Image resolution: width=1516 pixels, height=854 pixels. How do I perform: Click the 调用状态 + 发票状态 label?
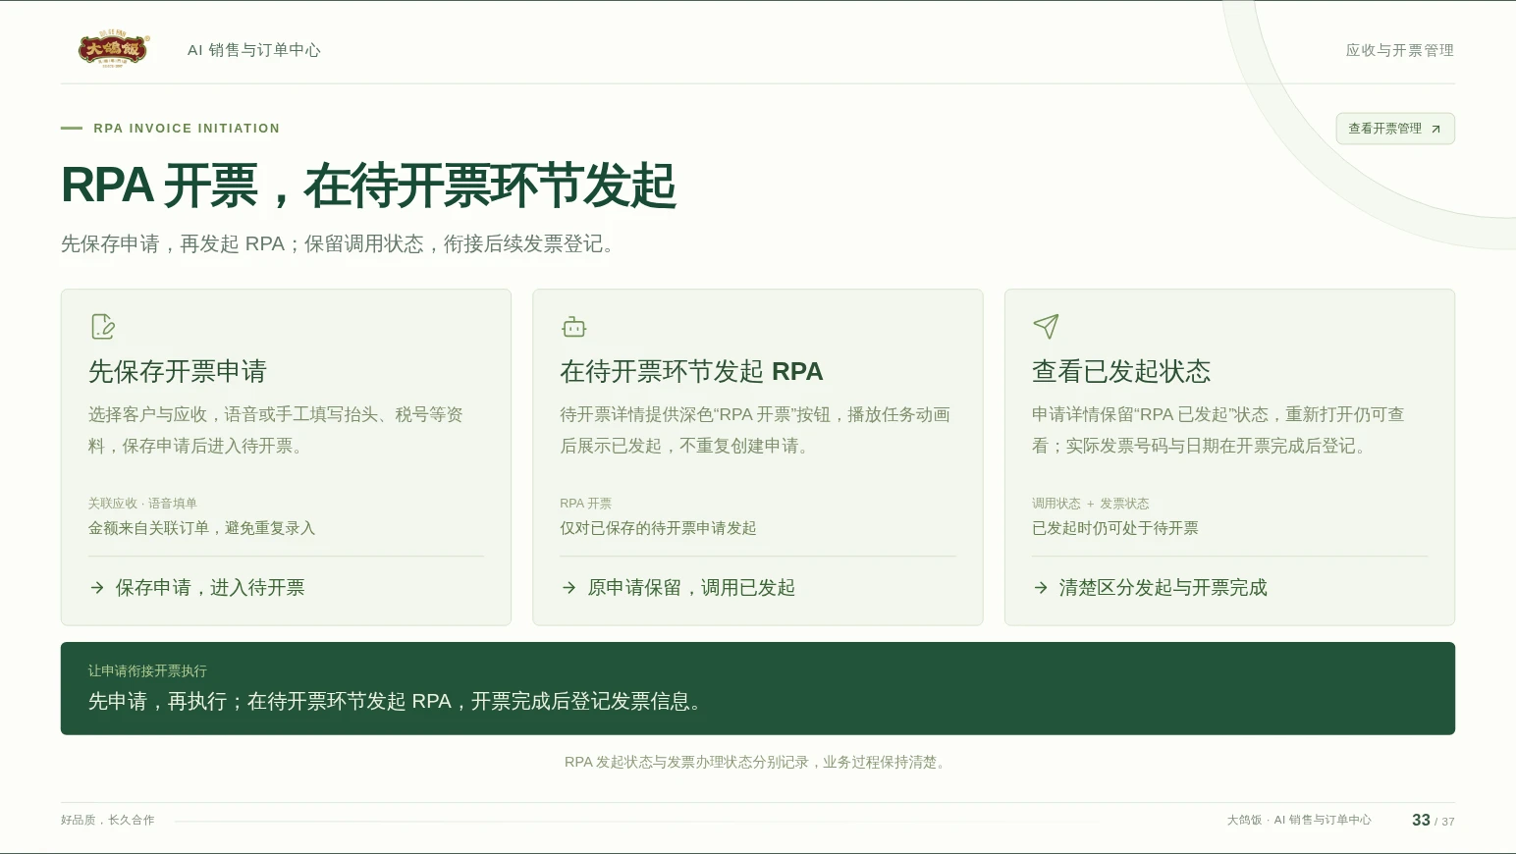pyautogui.click(x=1090, y=504)
